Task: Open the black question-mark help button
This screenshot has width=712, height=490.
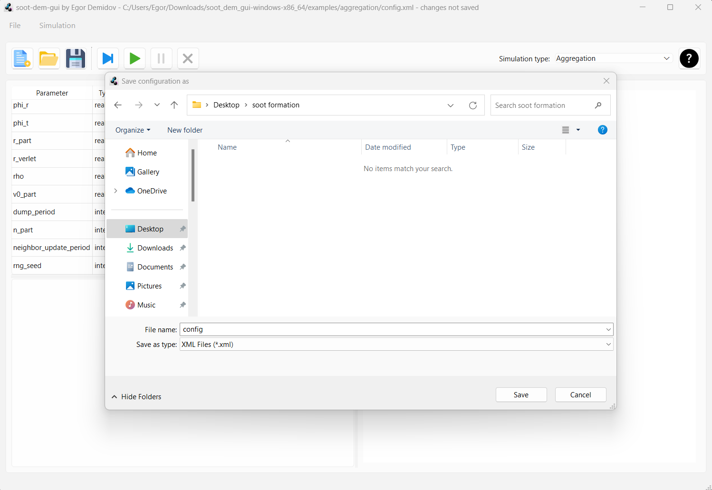Action: [689, 58]
